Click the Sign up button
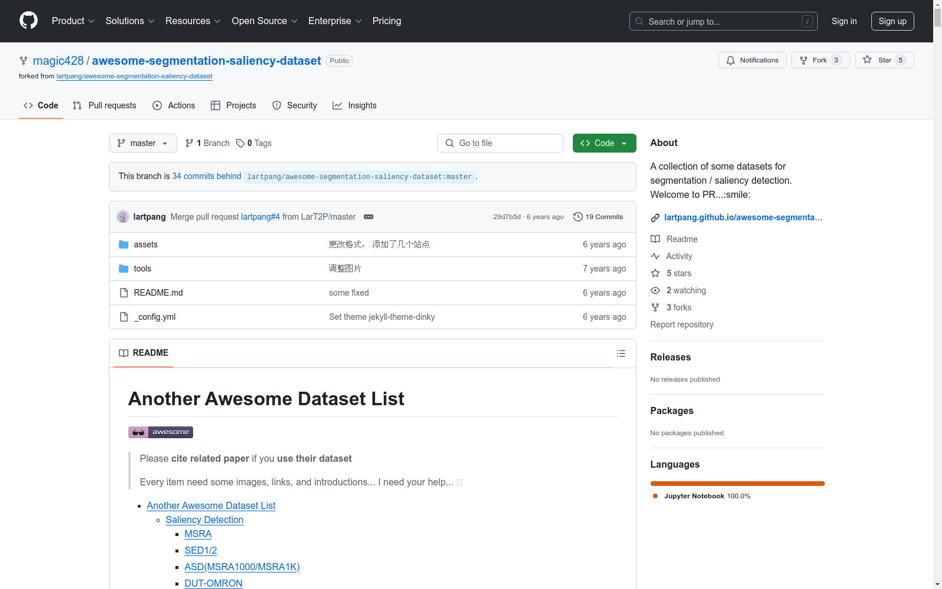The image size is (942, 589). [893, 21]
